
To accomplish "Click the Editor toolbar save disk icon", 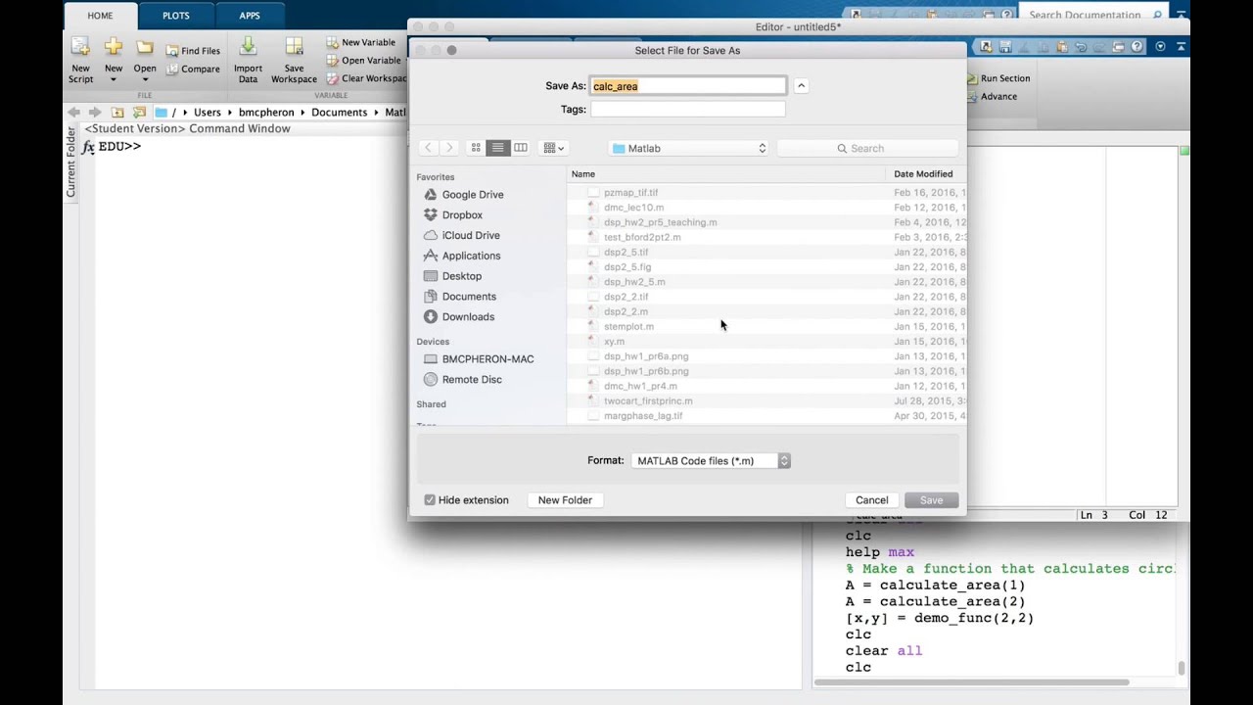I will [1005, 47].
